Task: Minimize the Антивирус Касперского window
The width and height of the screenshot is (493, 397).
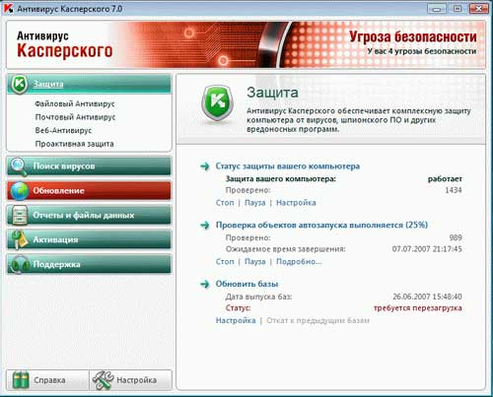Action: coord(437,9)
